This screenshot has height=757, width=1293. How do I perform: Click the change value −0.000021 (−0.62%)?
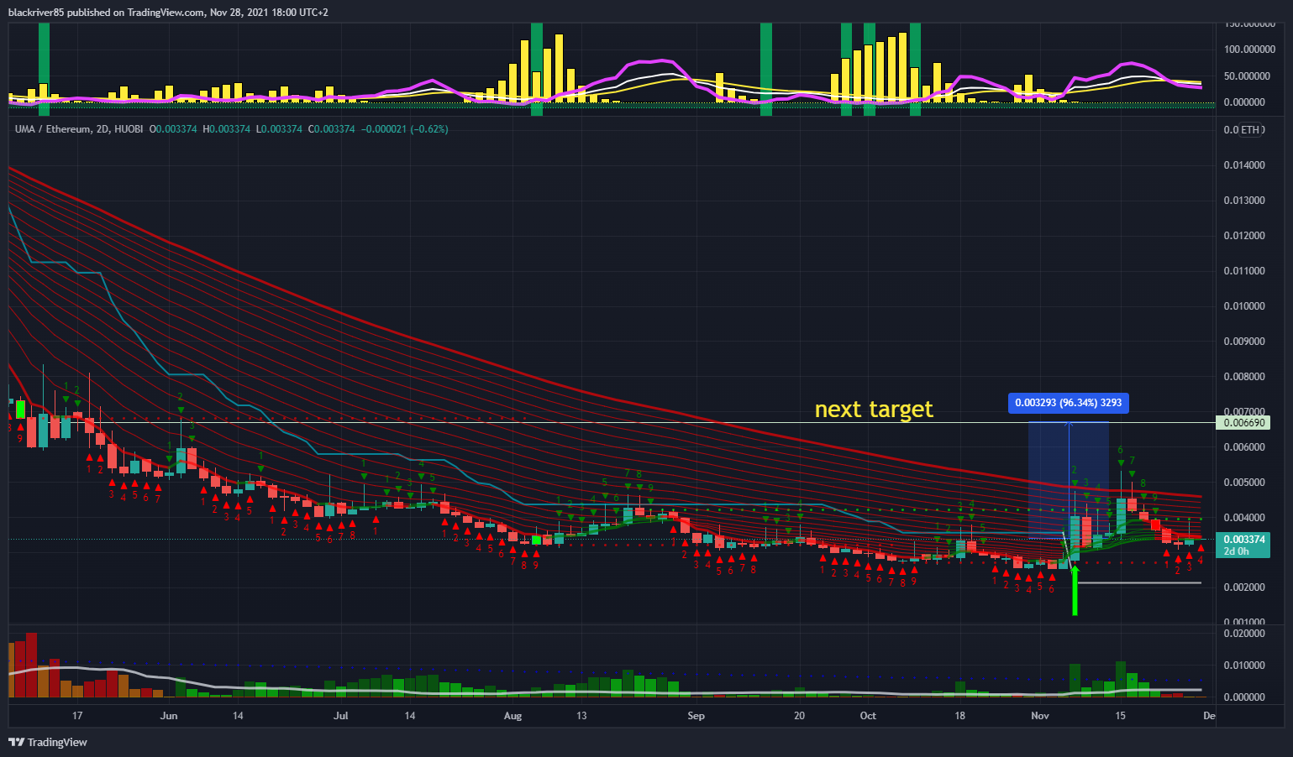(404, 129)
